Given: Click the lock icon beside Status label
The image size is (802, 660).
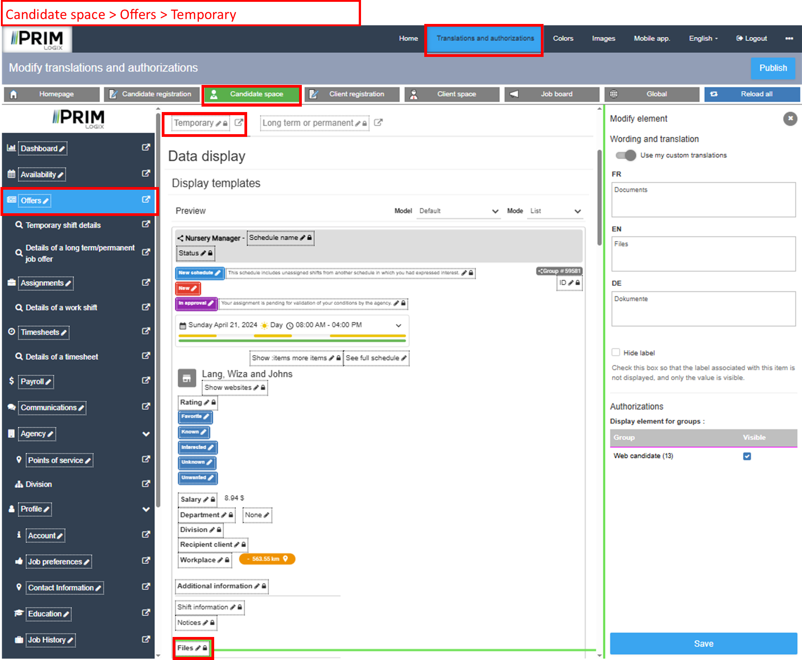Looking at the screenshot, I should [x=210, y=253].
